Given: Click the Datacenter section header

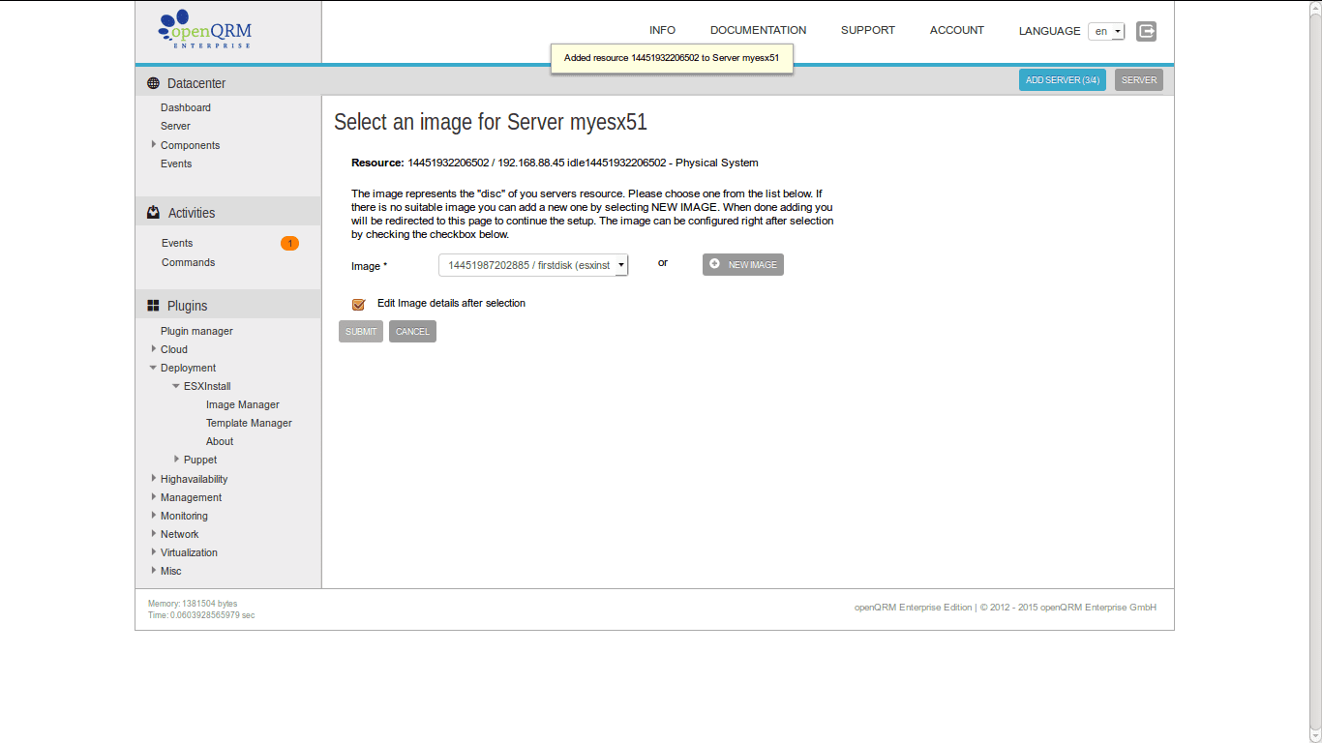Looking at the screenshot, I should (x=228, y=83).
